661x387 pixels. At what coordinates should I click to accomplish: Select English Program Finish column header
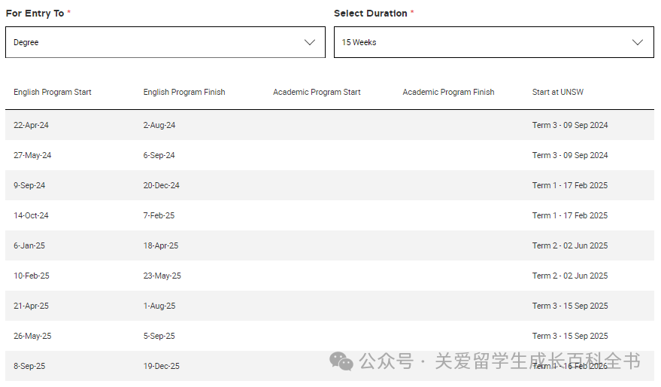[x=184, y=92]
